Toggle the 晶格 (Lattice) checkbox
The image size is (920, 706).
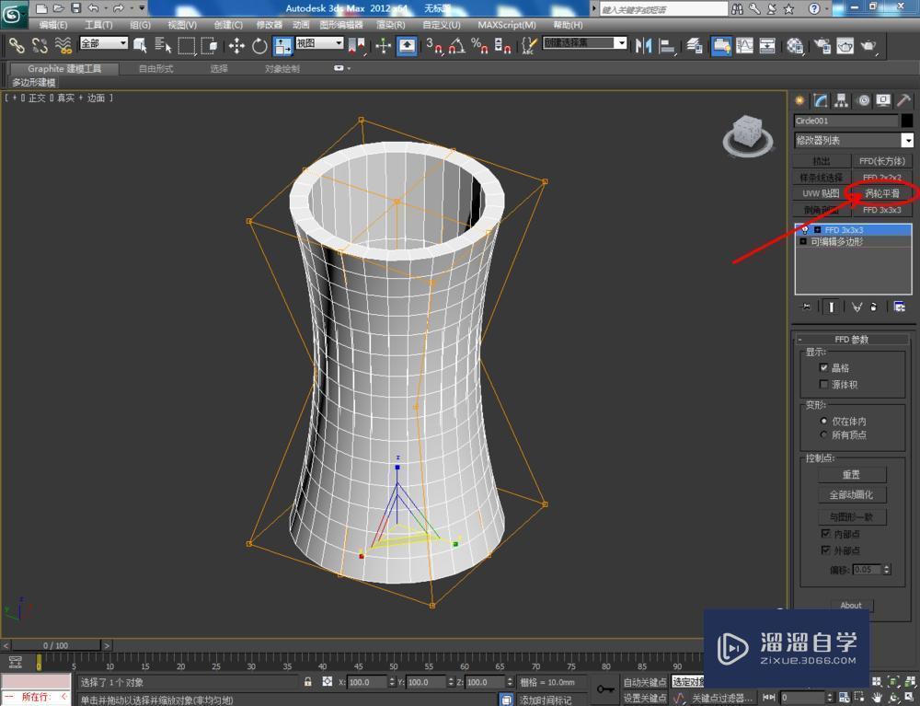pos(824,367)
